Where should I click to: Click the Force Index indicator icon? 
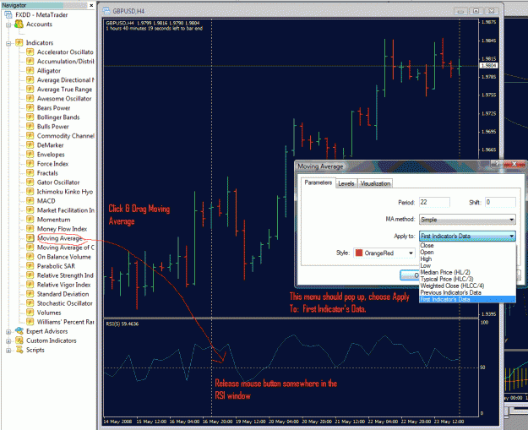(30, 164)
